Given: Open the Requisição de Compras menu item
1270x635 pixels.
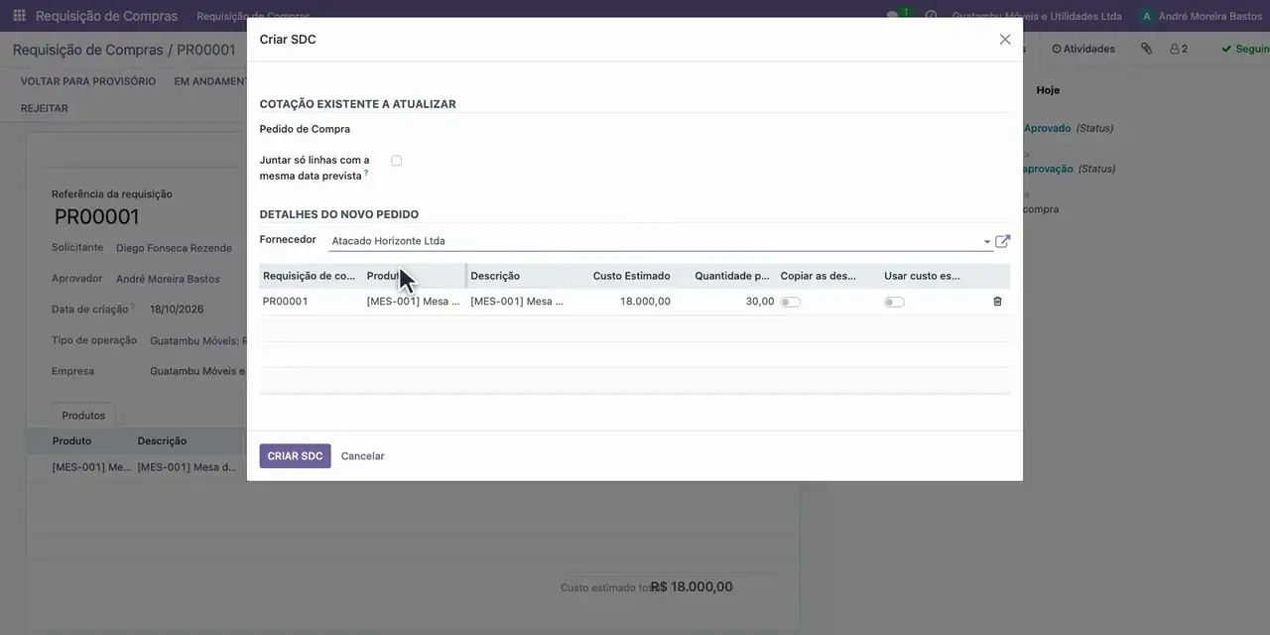Looking at the screenshot, I should pyautogui.click(x=253, y=16).
